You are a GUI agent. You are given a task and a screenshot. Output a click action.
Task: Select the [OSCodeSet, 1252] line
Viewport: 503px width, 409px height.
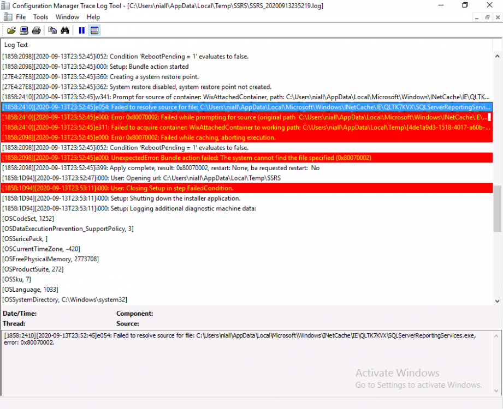[247, 219]
